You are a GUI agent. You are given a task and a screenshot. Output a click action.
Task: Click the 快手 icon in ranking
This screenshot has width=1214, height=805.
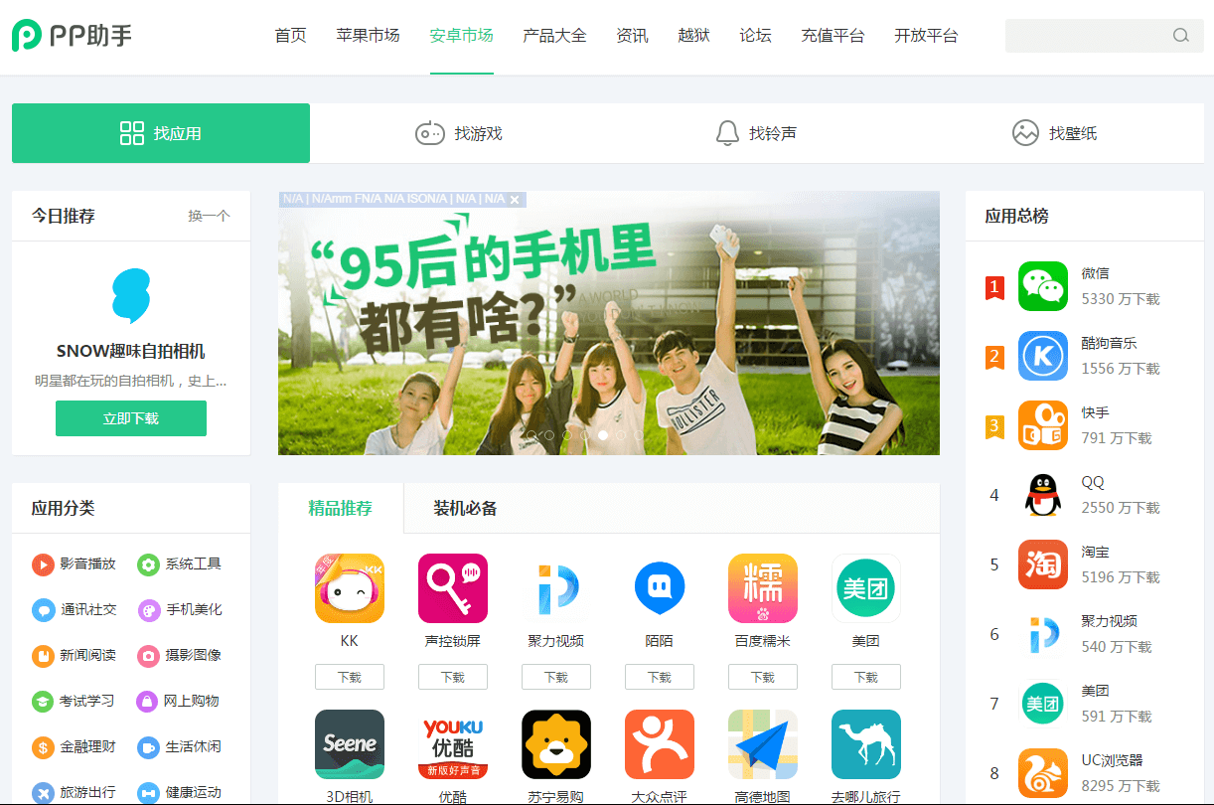(1043, 425)
